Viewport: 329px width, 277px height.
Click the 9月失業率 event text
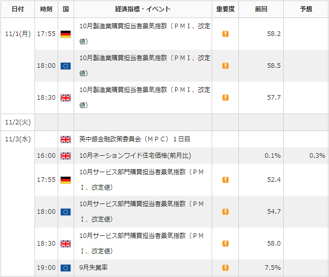[93, 268]
